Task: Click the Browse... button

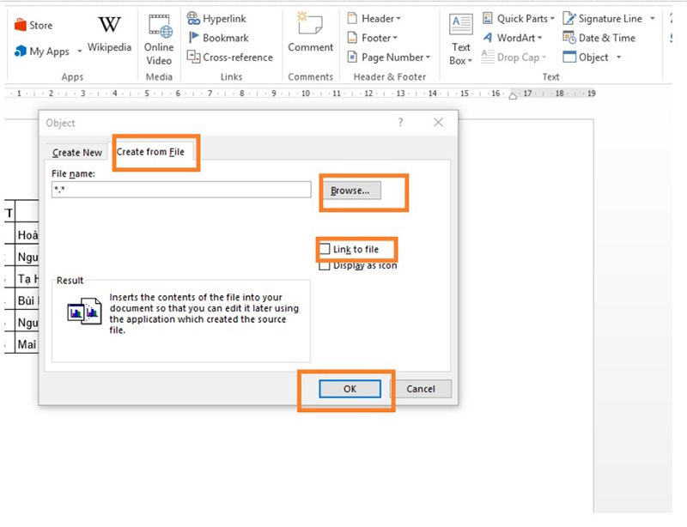Action: [x=352, y=191]
